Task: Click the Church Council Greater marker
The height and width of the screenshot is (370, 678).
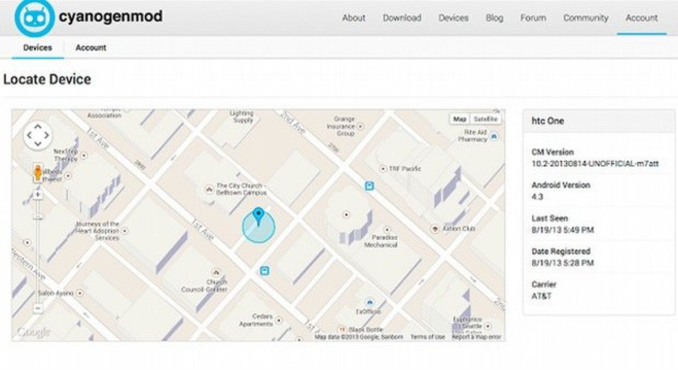Action: click(216, 272)
